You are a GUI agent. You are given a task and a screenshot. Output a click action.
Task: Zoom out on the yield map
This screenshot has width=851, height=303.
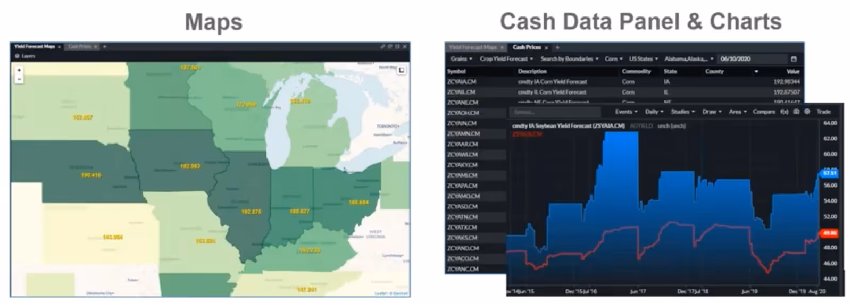[x=19, y=79]
